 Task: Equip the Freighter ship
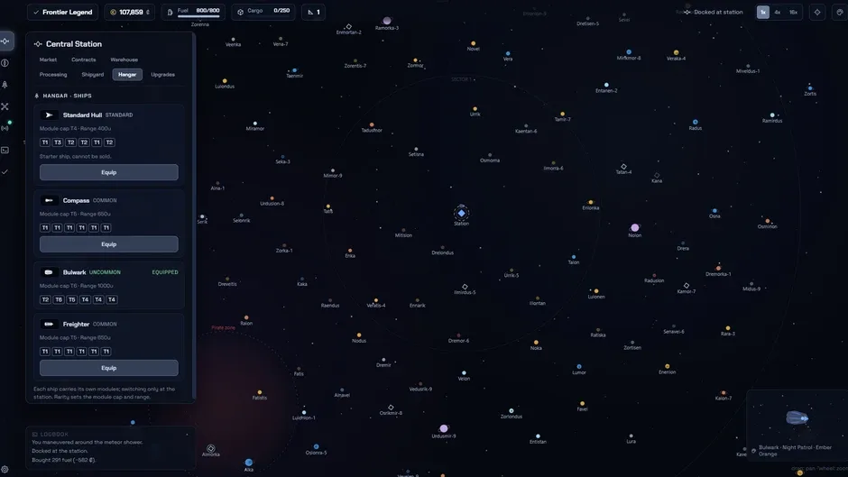(108, 368)
